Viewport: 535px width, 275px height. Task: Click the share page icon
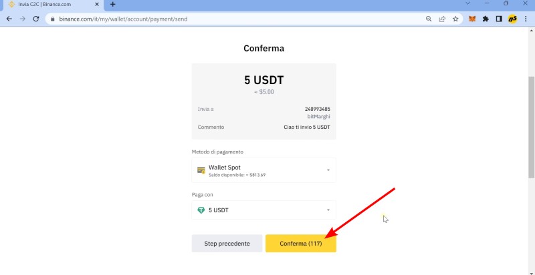[x=442, y=19]
